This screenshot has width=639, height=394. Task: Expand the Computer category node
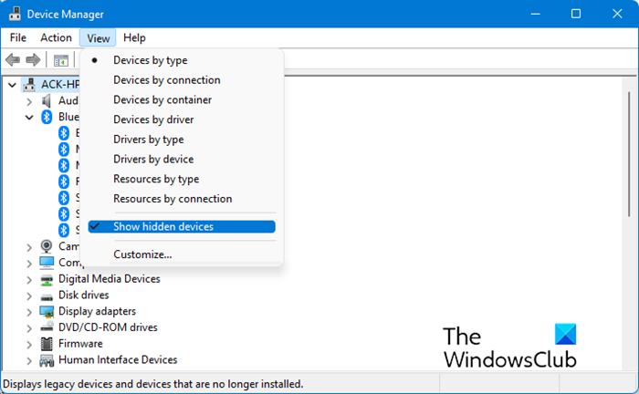[x=29, y=264]
